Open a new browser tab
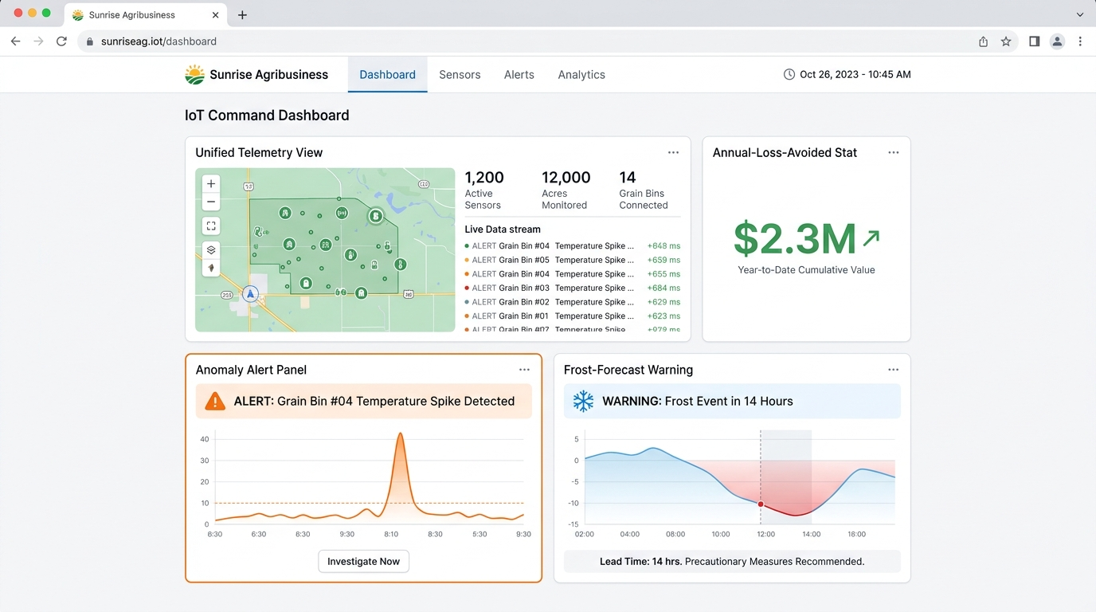The width and height of the screenshot is (1096, 612). click(242, 15)
